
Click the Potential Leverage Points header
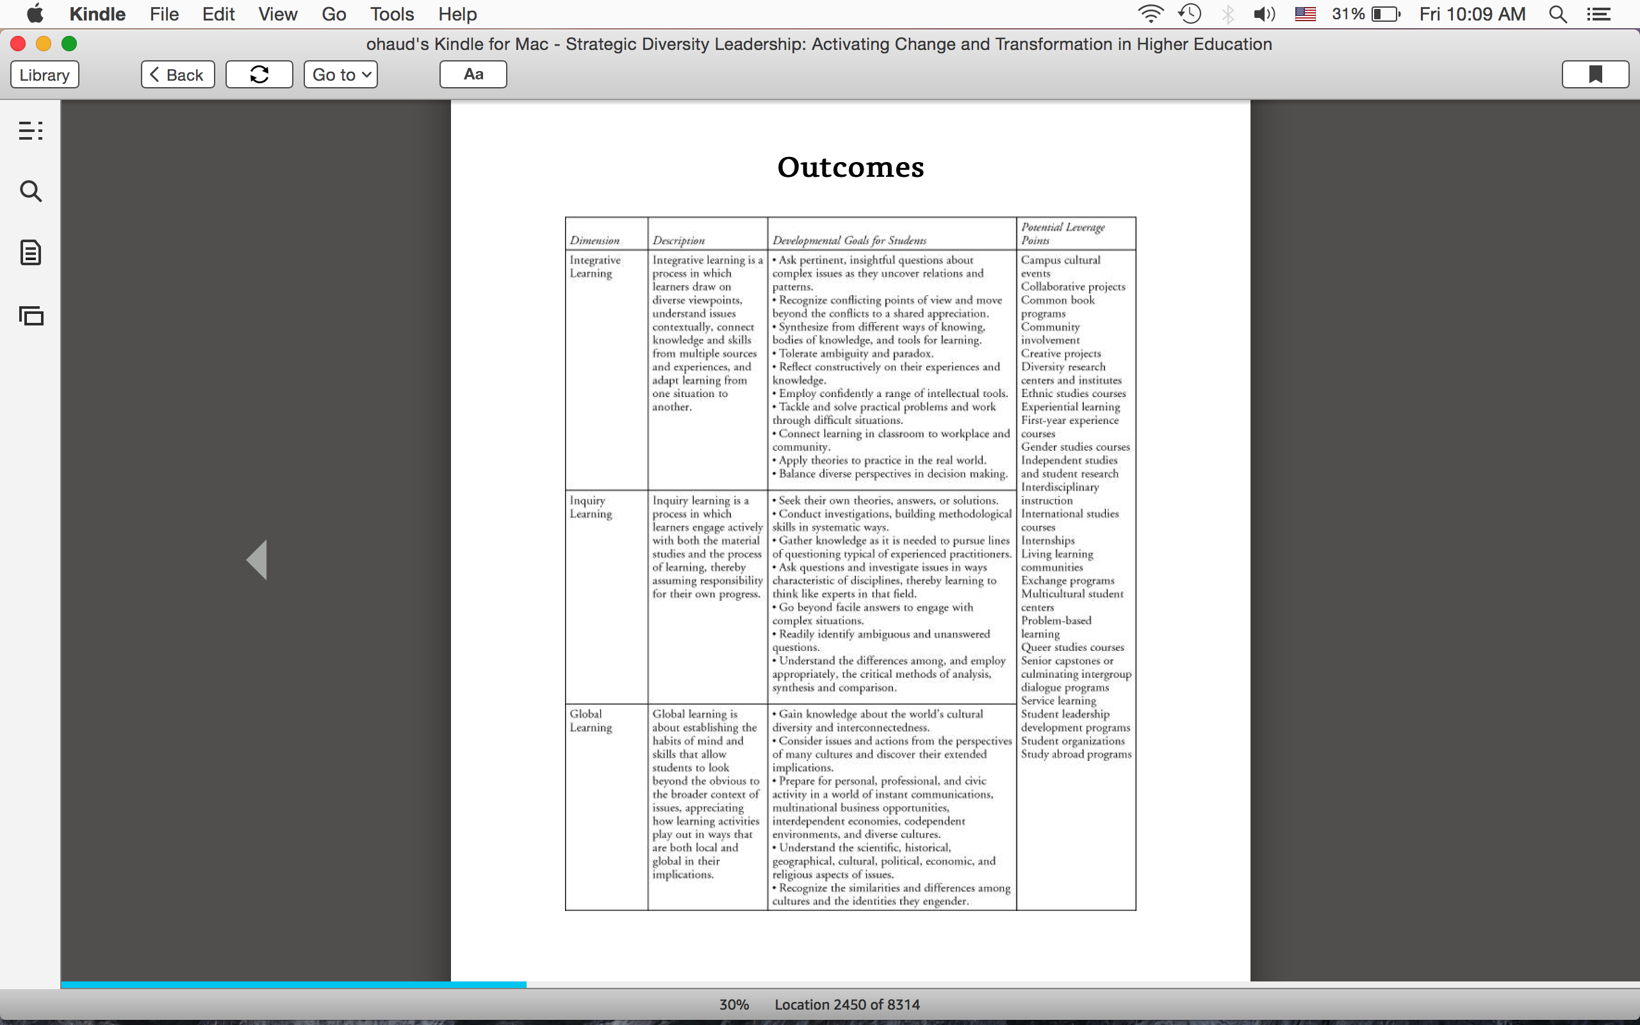point(1063,234)
